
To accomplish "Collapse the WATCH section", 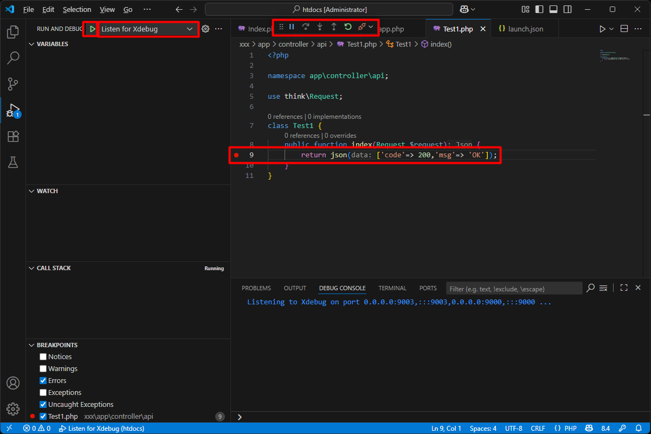I will pos(31,191).
